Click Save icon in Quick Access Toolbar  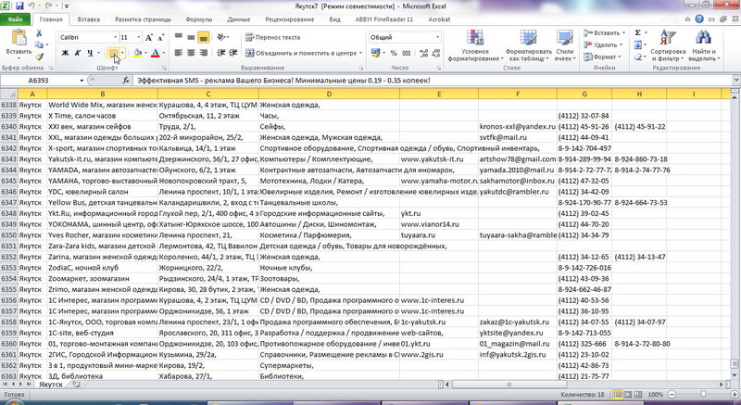coord(19,6)
